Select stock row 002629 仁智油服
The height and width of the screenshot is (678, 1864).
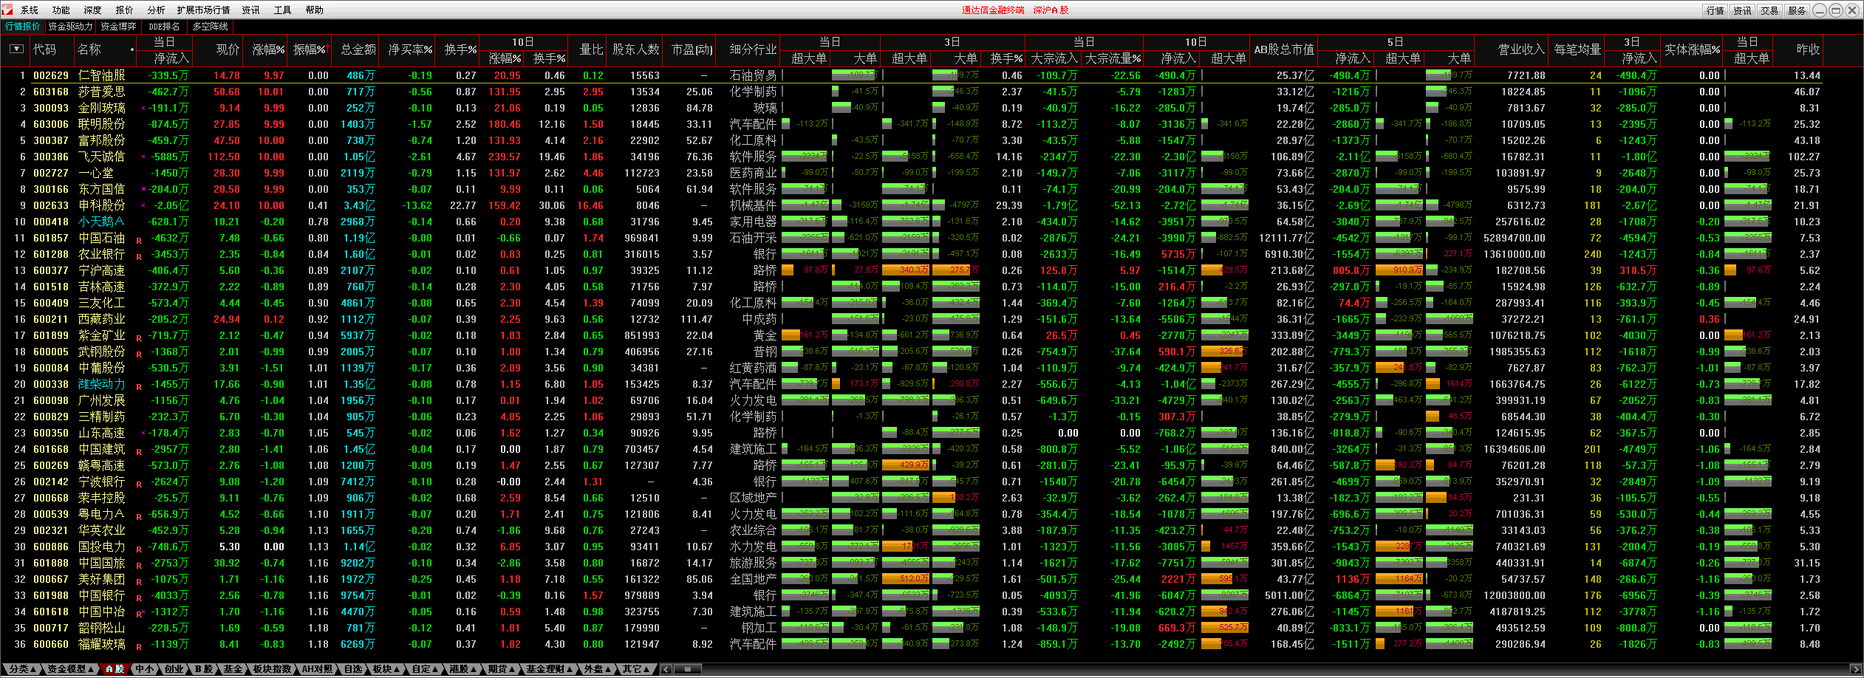911,75
